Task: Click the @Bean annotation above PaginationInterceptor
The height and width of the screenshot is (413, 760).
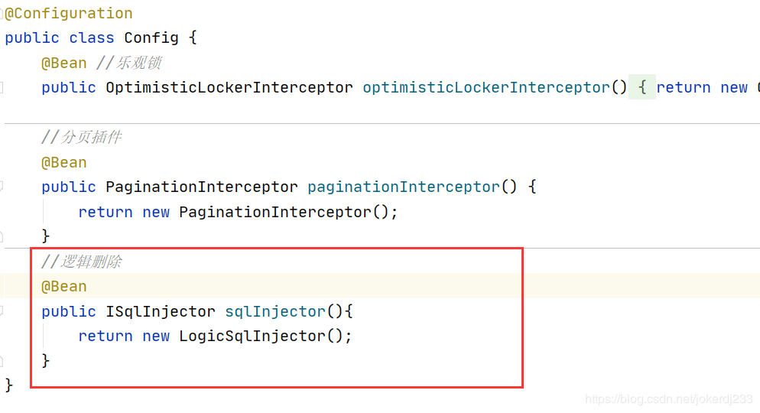Action: coord(64,162)
